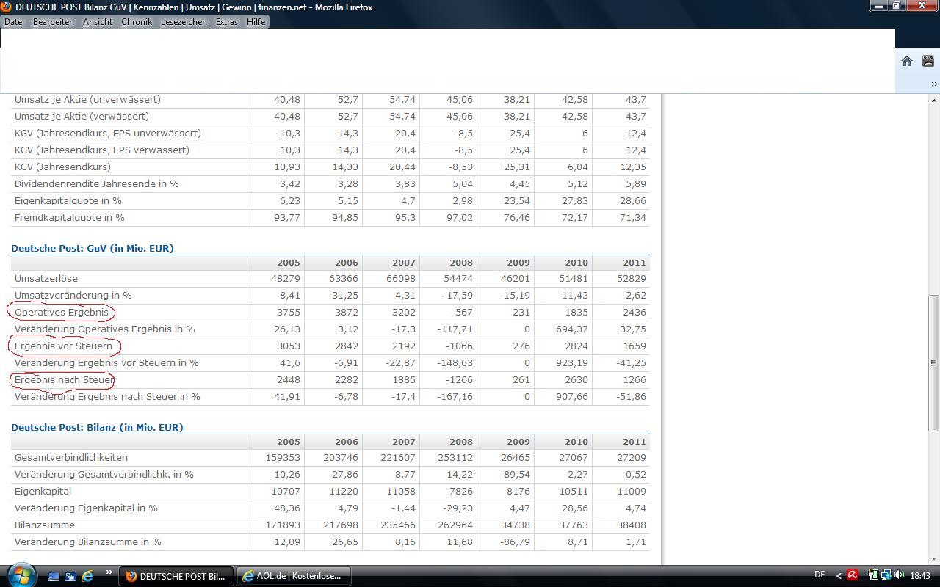Click the Firefox icon in title bar
Viewport: 940px width, 587px height.
[6, 7]
